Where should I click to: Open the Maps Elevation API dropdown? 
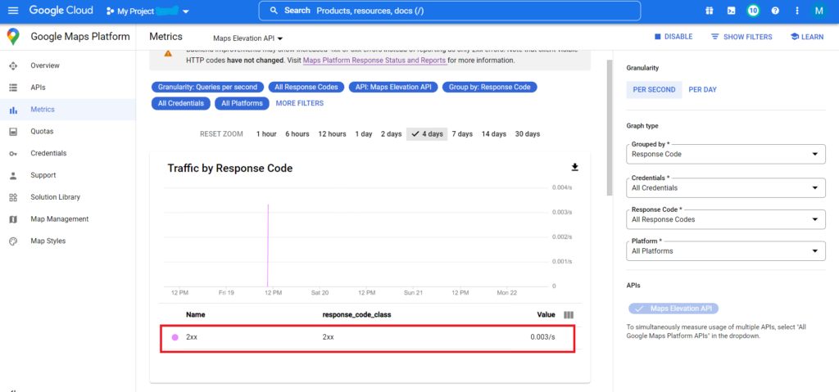pos(247,38)
